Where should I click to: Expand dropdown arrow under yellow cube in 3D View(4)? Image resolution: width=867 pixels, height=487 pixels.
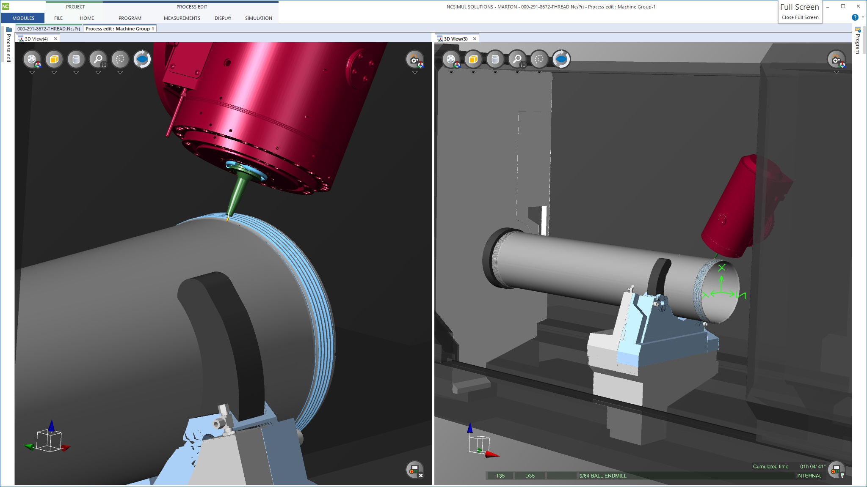click(x=54, y=73)
